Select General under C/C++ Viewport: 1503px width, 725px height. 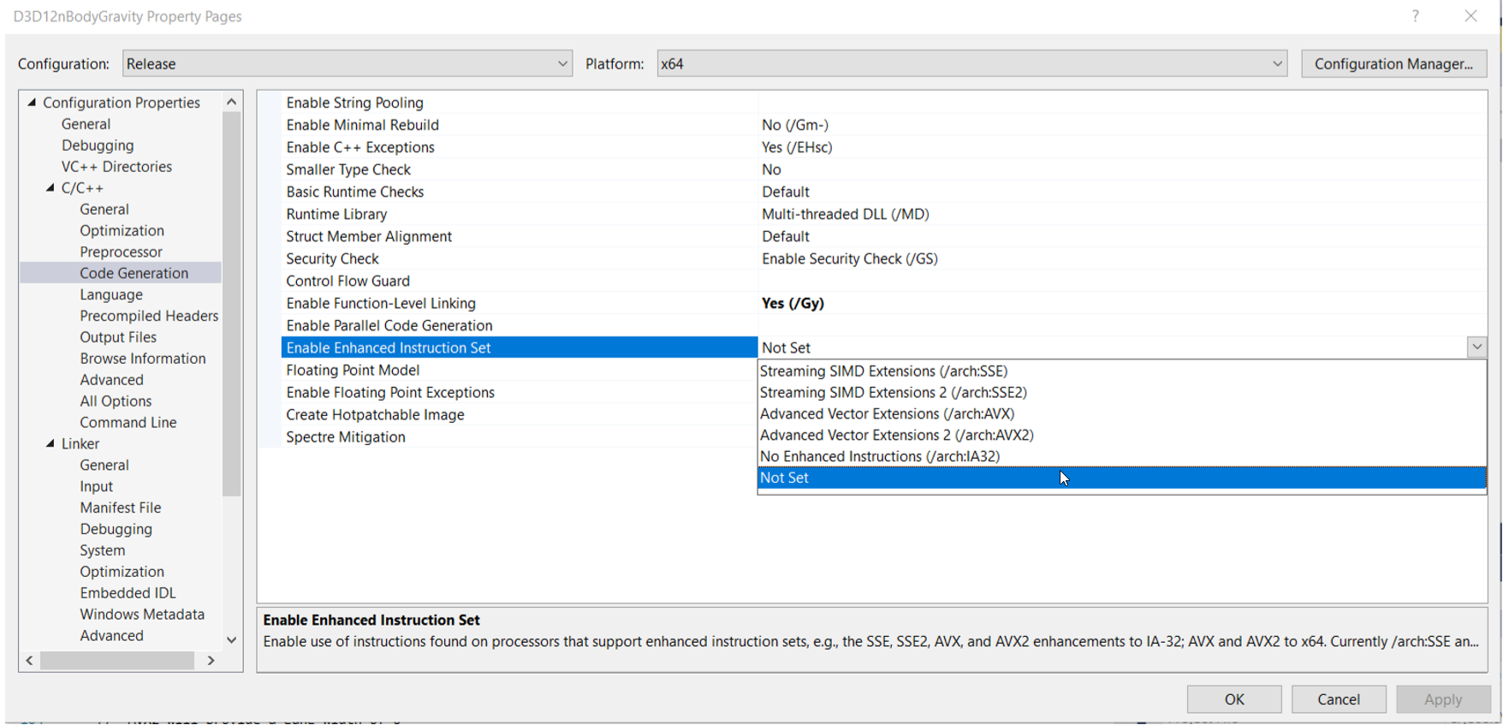point(104,209)
